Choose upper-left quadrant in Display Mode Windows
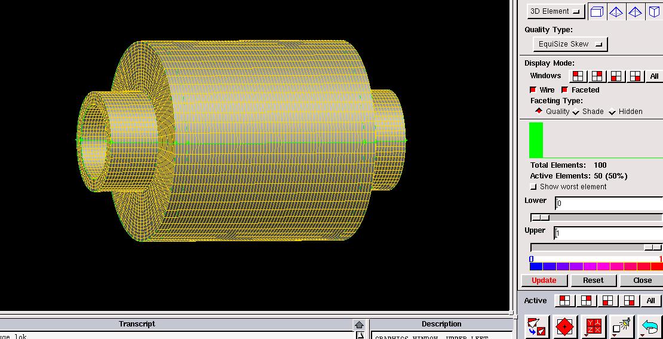The width and height of the screenshot is (663, 339). [x=578, y=76]
